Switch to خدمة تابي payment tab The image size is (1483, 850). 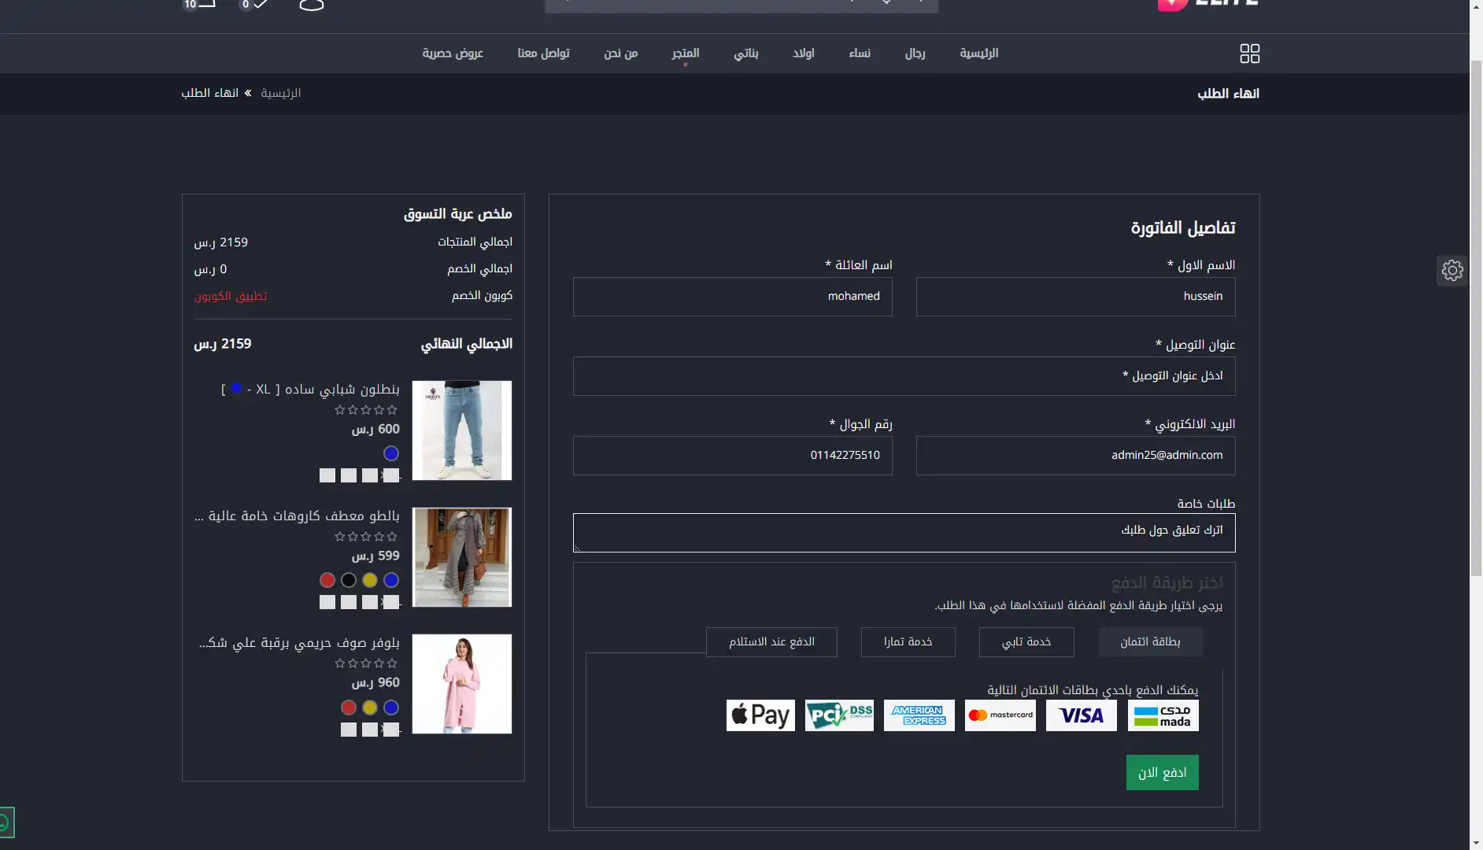pos(1026,642)
